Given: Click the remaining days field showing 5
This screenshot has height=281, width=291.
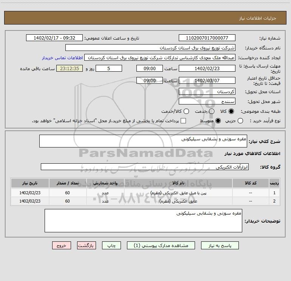Looking at the screenshot, I should [109, 68].
